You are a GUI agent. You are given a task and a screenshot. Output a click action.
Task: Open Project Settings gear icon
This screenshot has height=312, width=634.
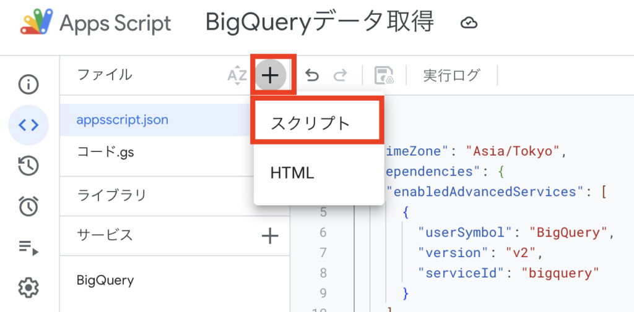[28, 288]
